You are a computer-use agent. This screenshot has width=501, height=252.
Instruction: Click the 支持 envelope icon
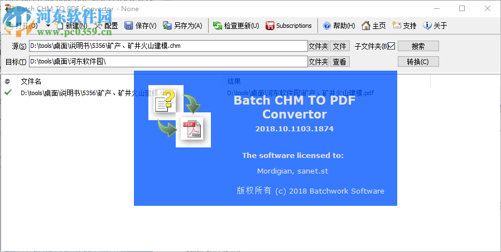397,26
